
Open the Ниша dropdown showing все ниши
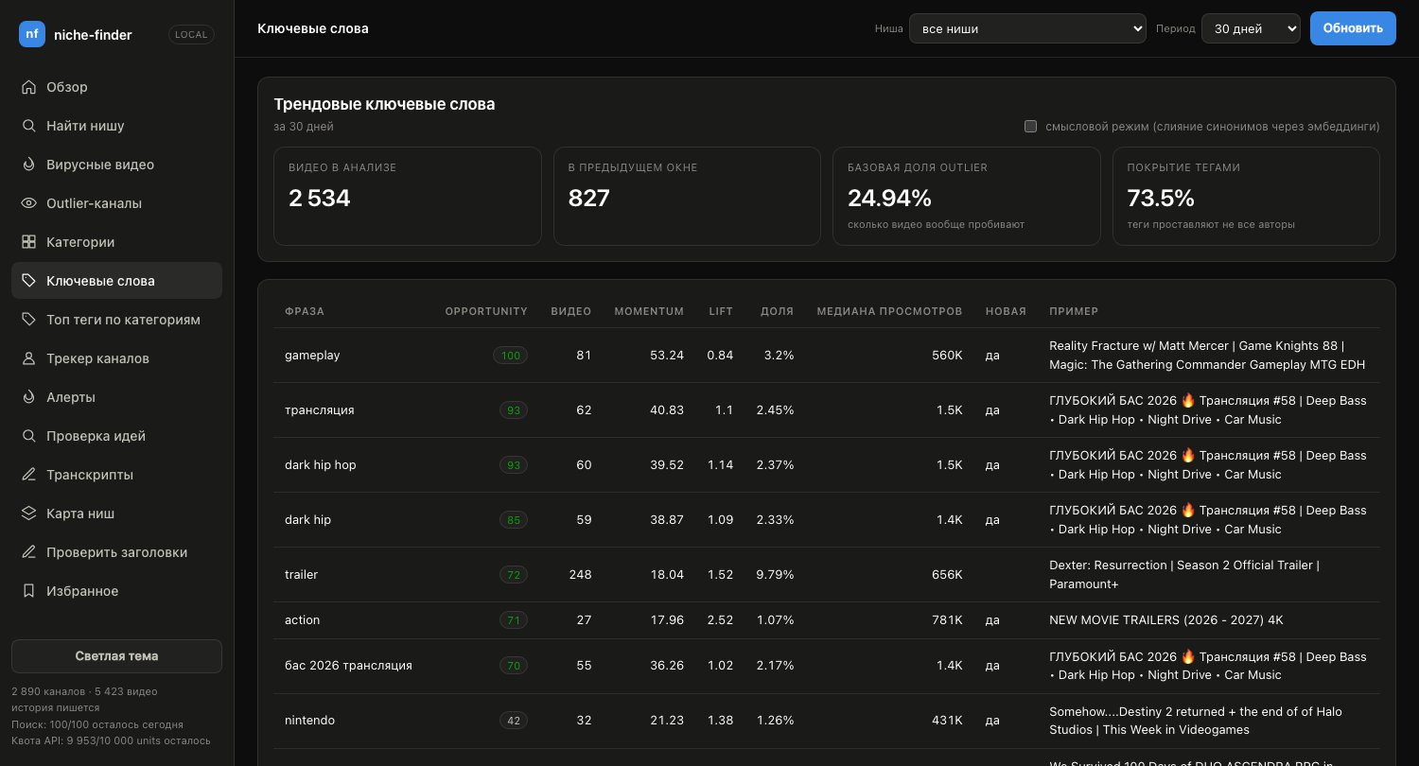[1027, 28]
